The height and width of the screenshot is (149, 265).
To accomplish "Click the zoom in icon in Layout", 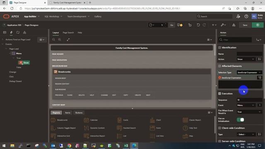I will coord(60,40).
